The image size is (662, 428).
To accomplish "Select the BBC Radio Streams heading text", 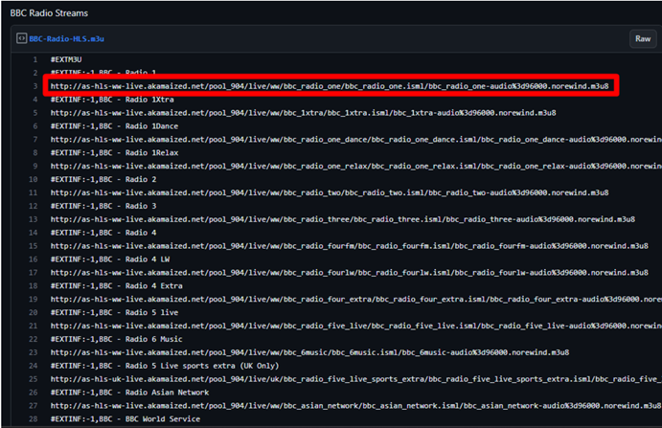I will [49, 13].
